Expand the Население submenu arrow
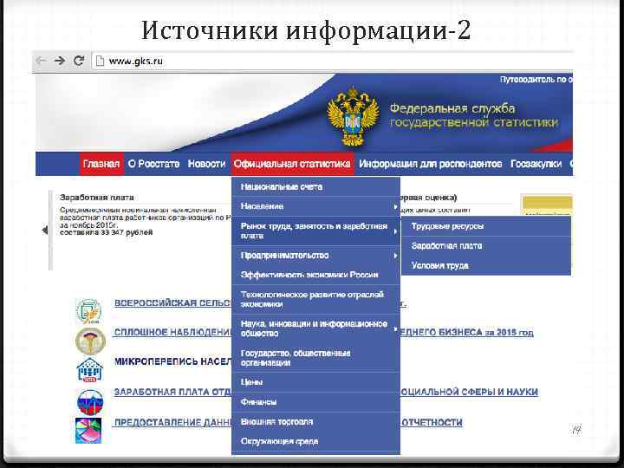This screenshot has width=624, height=468. tap(395, 206)
